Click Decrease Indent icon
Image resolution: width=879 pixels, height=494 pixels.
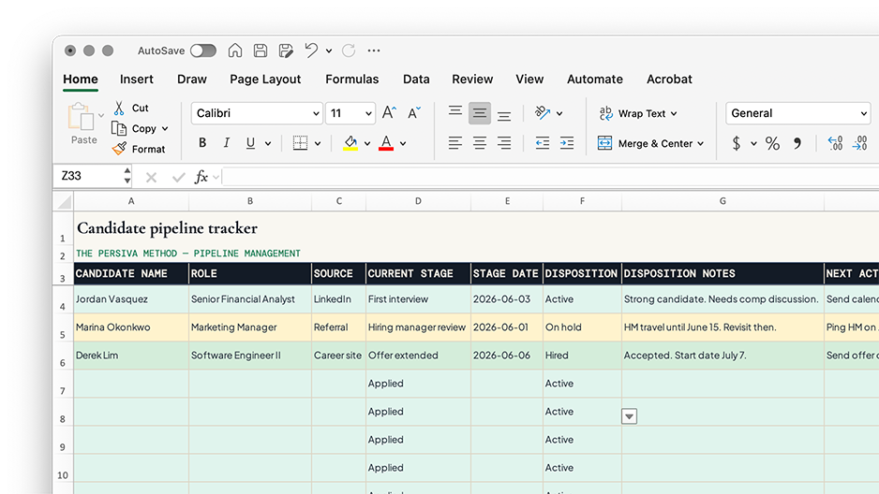(542, 143)
